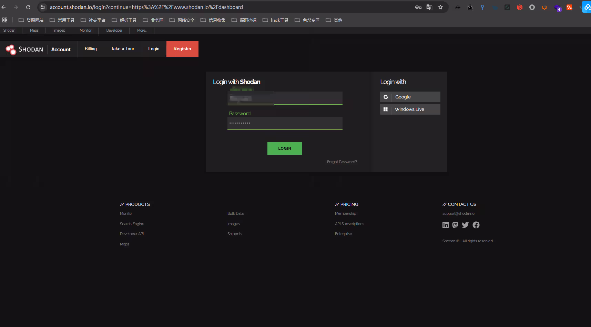Open the password manager key icon
This screenshot has width=591, height=327.
click(418, 7)
